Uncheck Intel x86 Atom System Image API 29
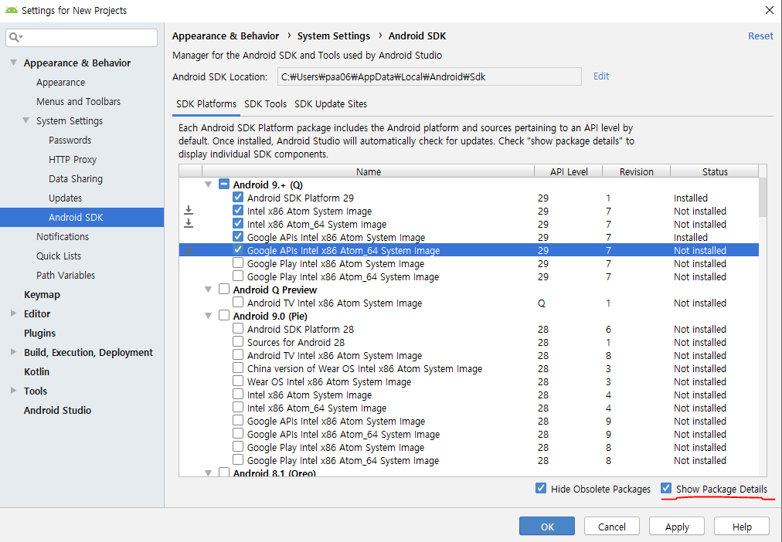 tap(238, 210)
